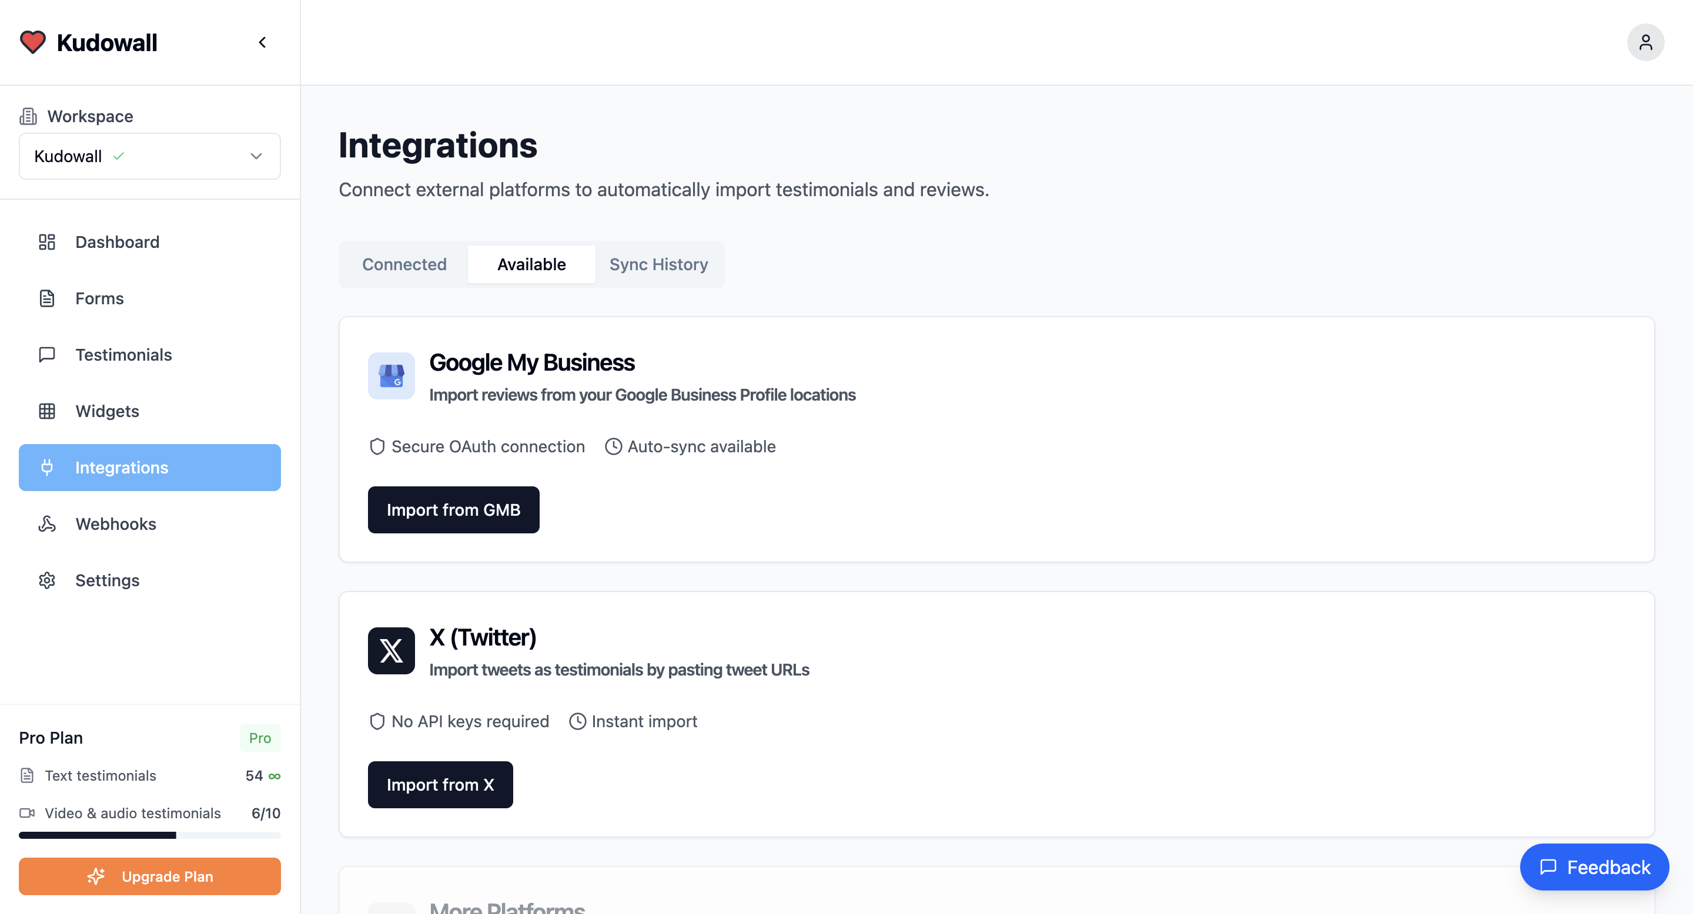
Task: Click the clock icon beside Instant import
Action: 577,721
